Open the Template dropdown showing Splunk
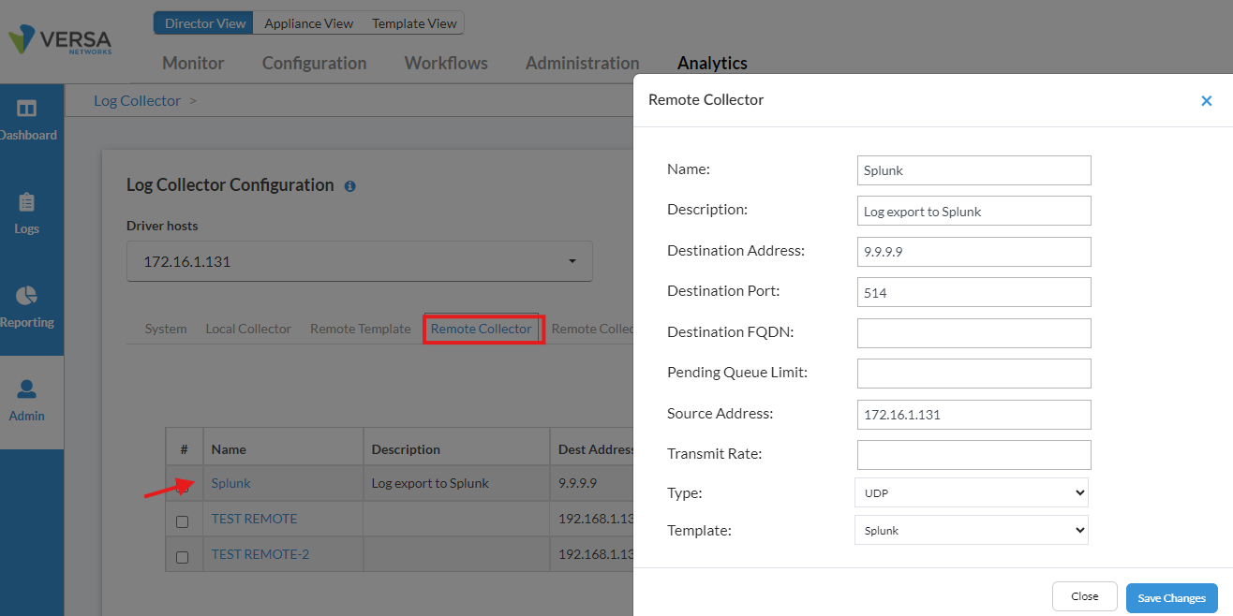Viewport: 1233px width, 616px height. (x=972, y=530)
